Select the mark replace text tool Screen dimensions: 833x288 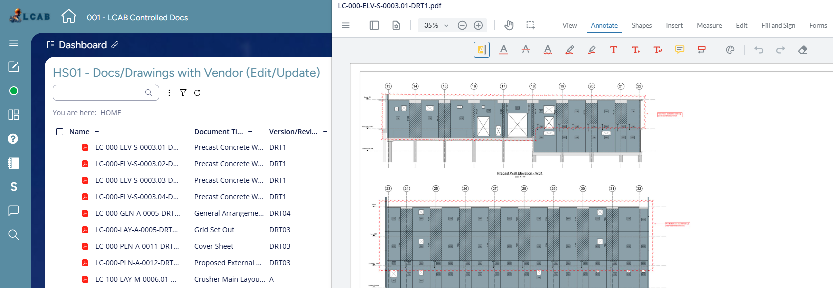tap(658, 50)
